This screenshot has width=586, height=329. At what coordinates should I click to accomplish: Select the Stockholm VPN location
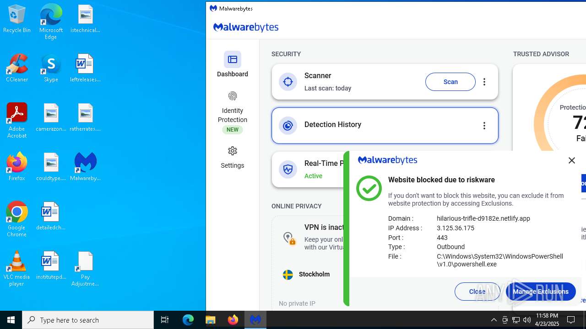[307, 274]
